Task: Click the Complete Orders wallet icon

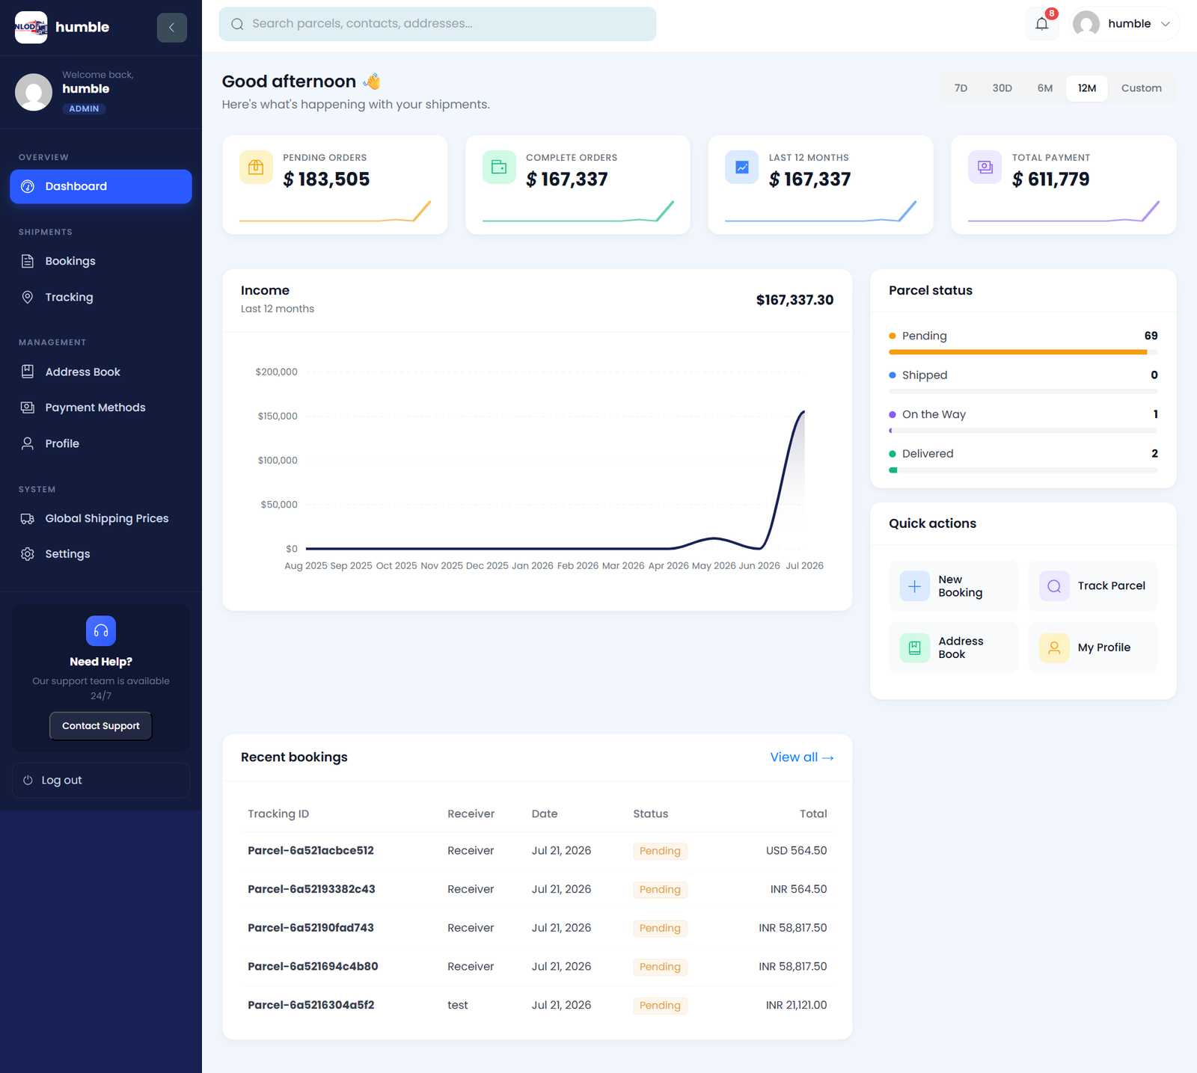Action: click(499, 167)
